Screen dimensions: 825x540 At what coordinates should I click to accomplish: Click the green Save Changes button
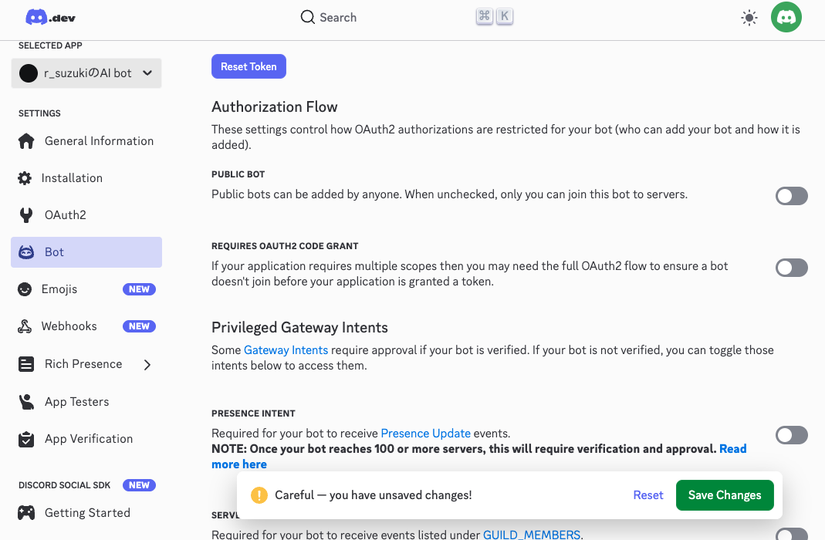724,495
